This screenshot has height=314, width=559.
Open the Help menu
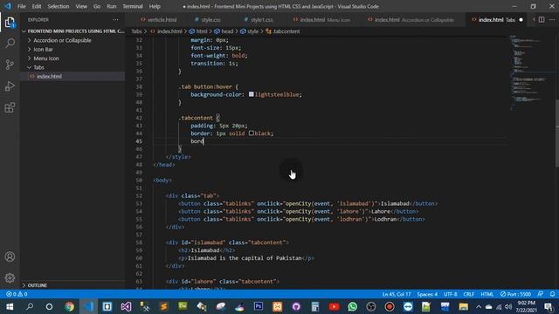pyautogui.click(x=155, y=6)
